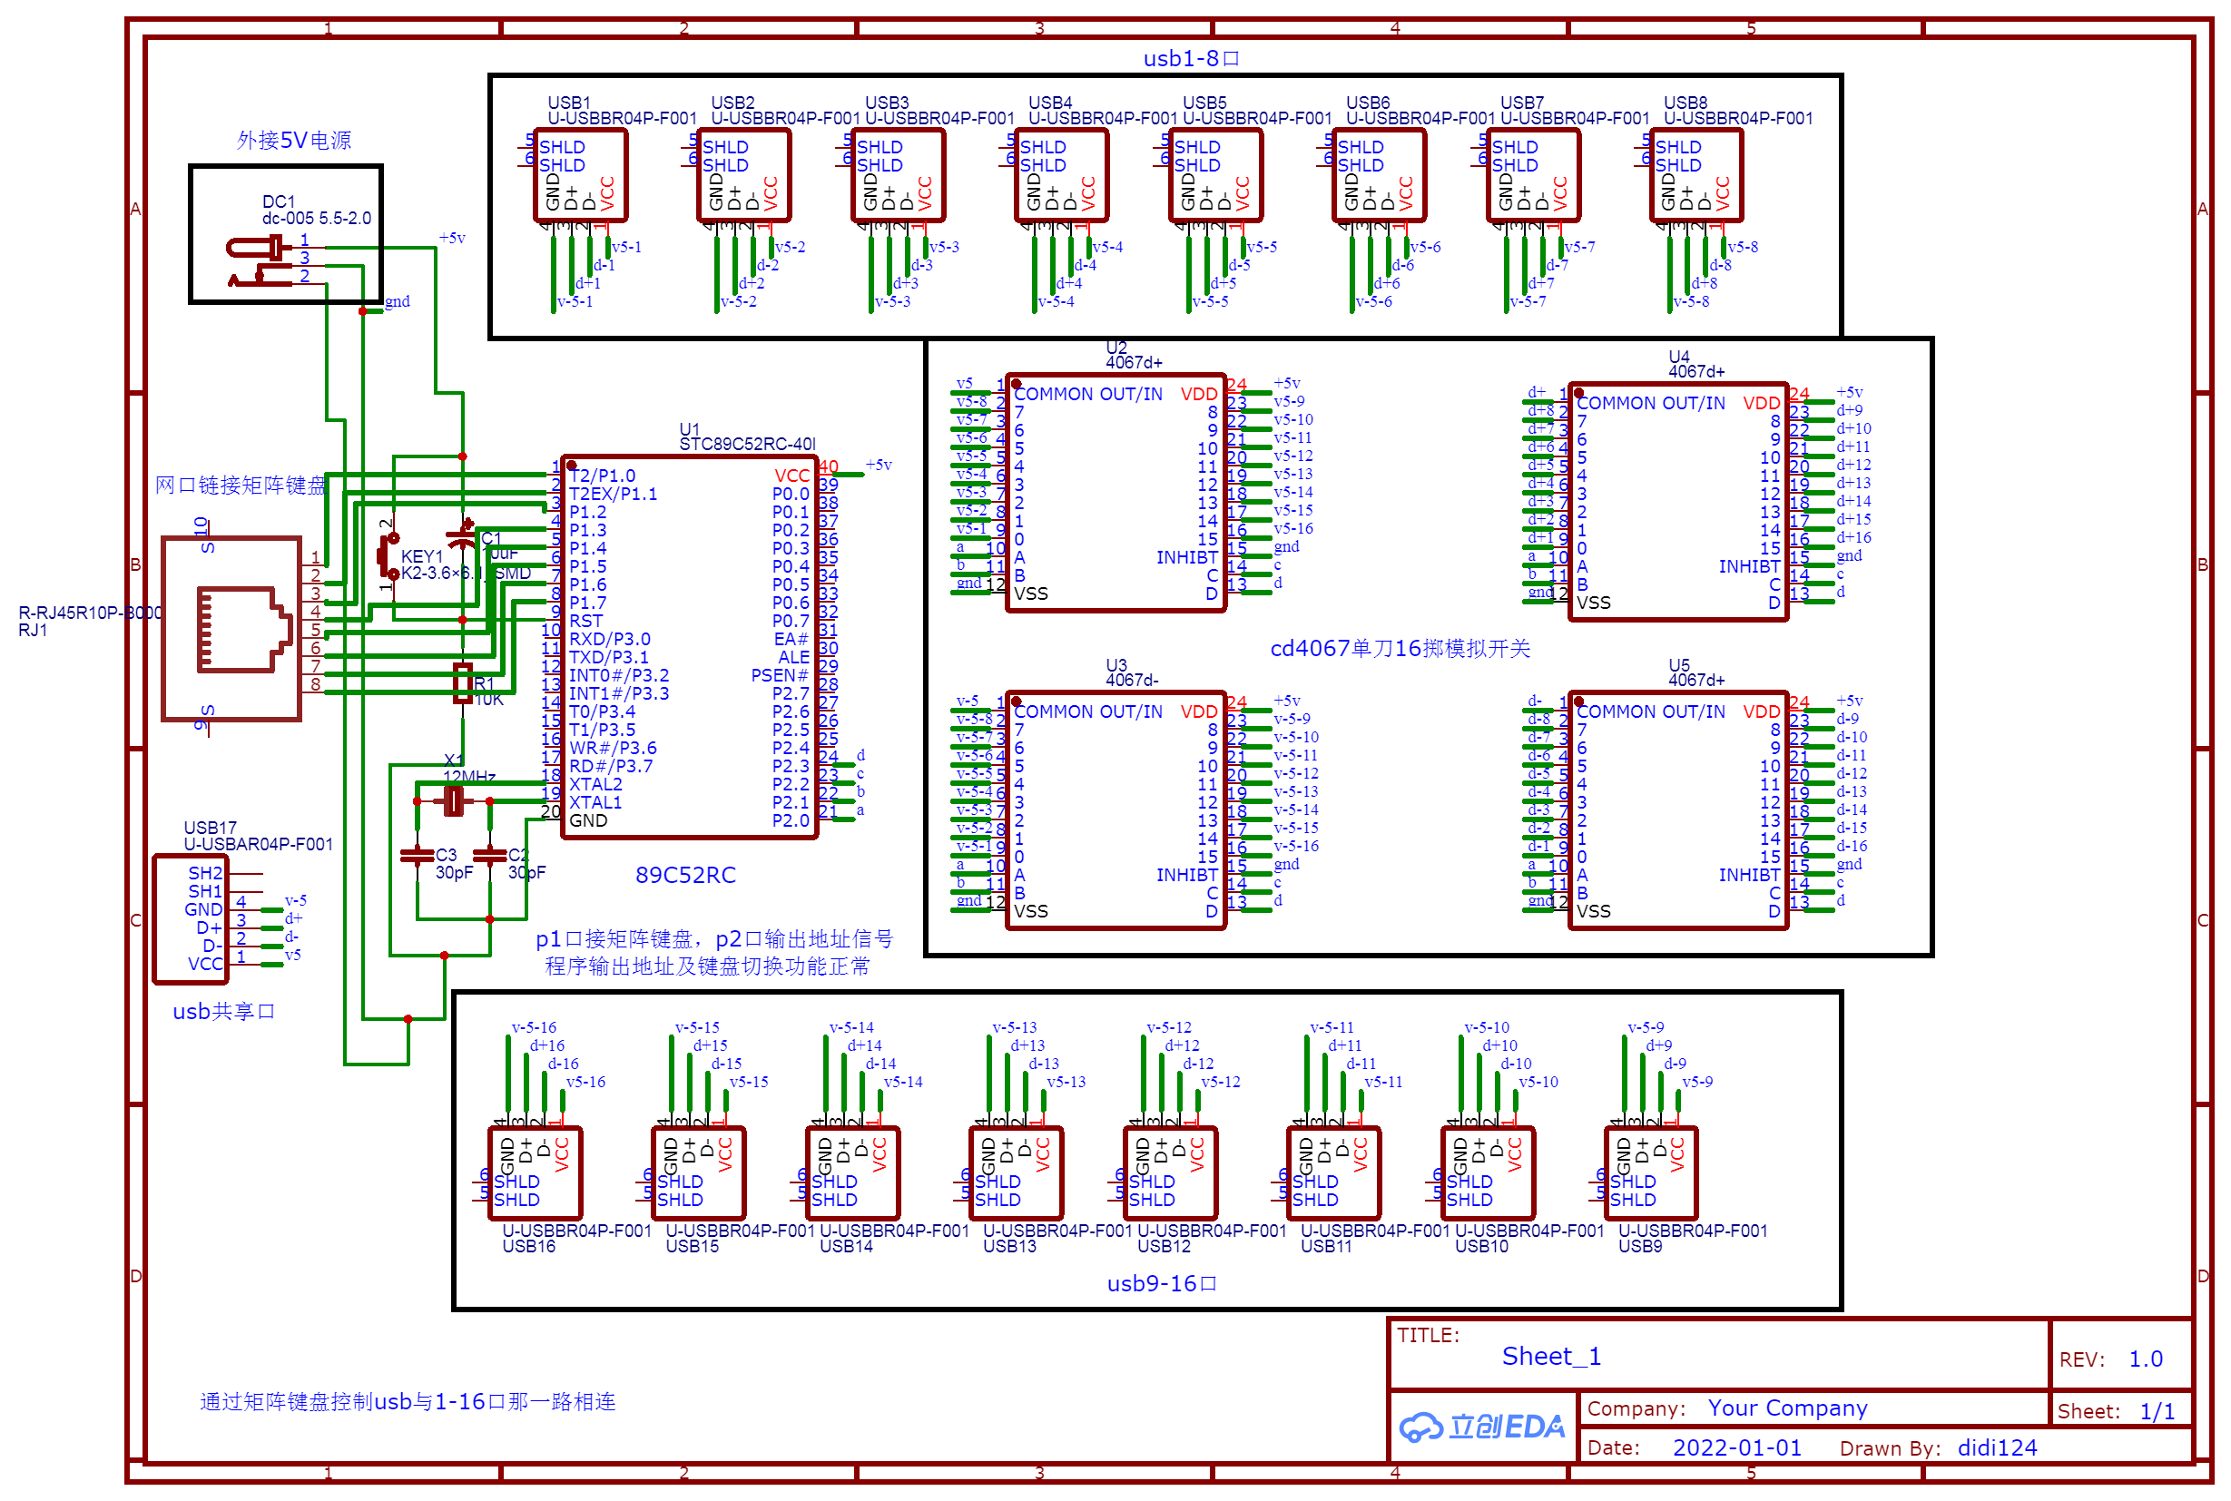Click the '网口链接矩阵键盘' label
The width and height of the screenshot is (2231, 1501).
point(241,486)
